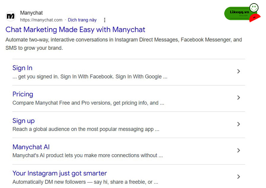Expand the Pricing sitelink chevron

(x=238, y=98)
